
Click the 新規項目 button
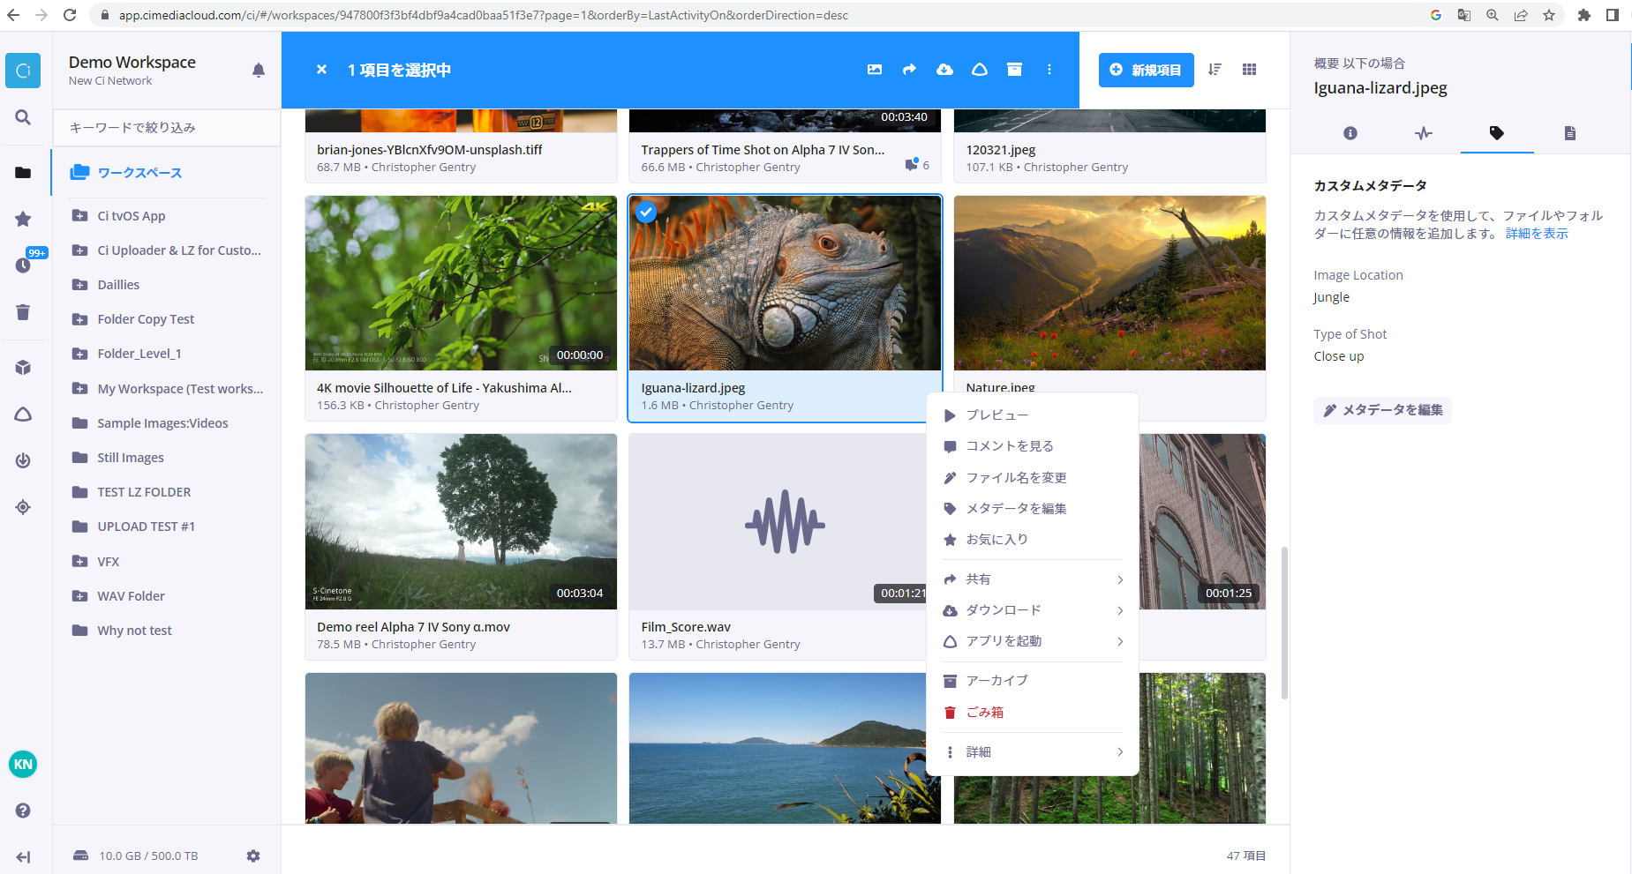[1146, 70]
